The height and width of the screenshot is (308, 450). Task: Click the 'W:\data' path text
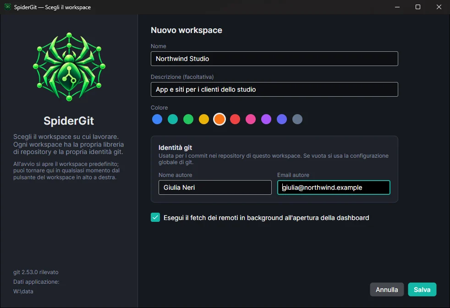tap(23, 291)
